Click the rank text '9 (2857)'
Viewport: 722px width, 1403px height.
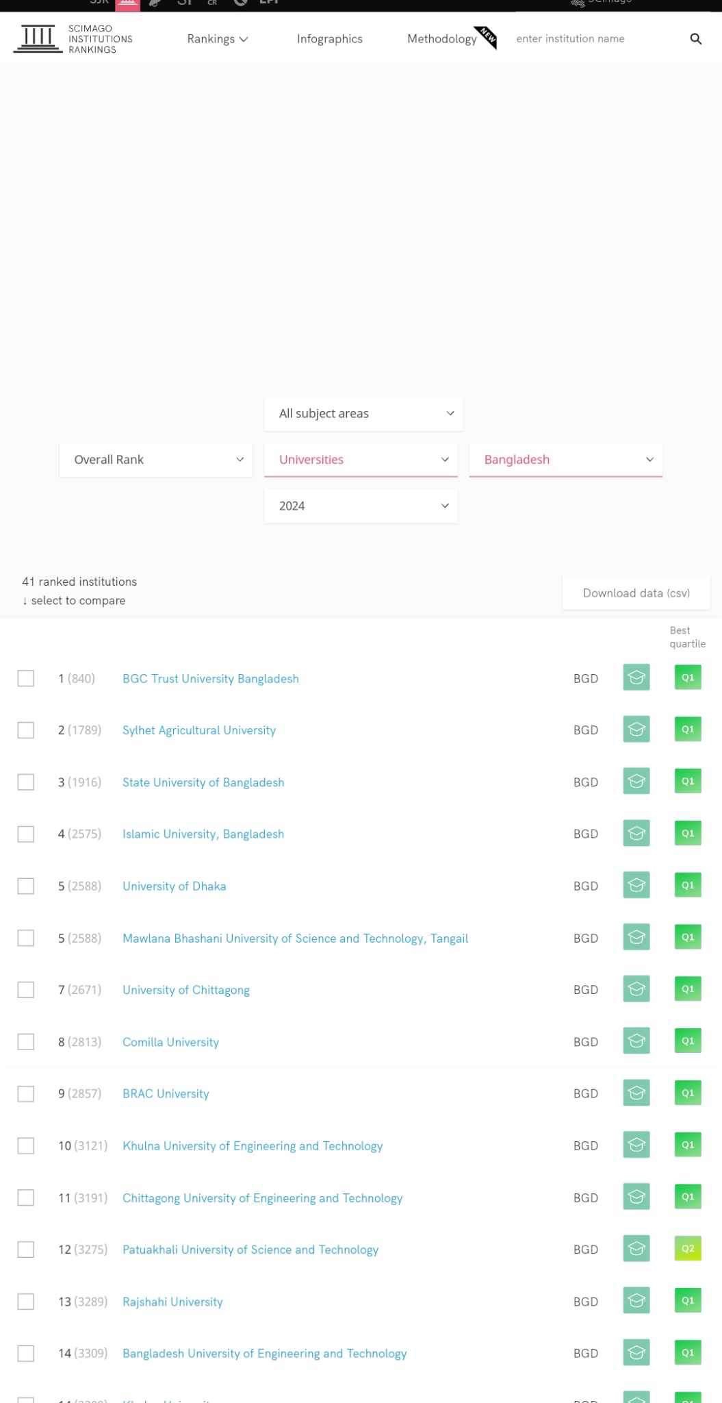pos(79,1094)
